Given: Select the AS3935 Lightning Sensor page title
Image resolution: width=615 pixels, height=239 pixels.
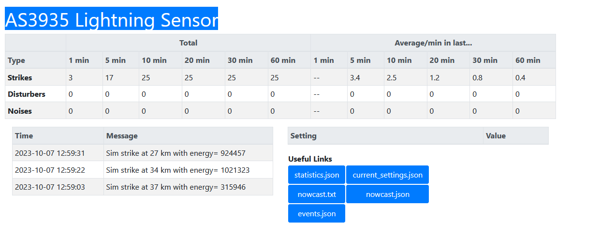Looking at the screenshot, I should (111, 20).
